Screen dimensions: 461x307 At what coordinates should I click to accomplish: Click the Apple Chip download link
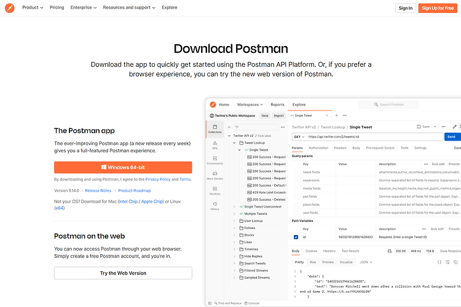click(152, 201)
